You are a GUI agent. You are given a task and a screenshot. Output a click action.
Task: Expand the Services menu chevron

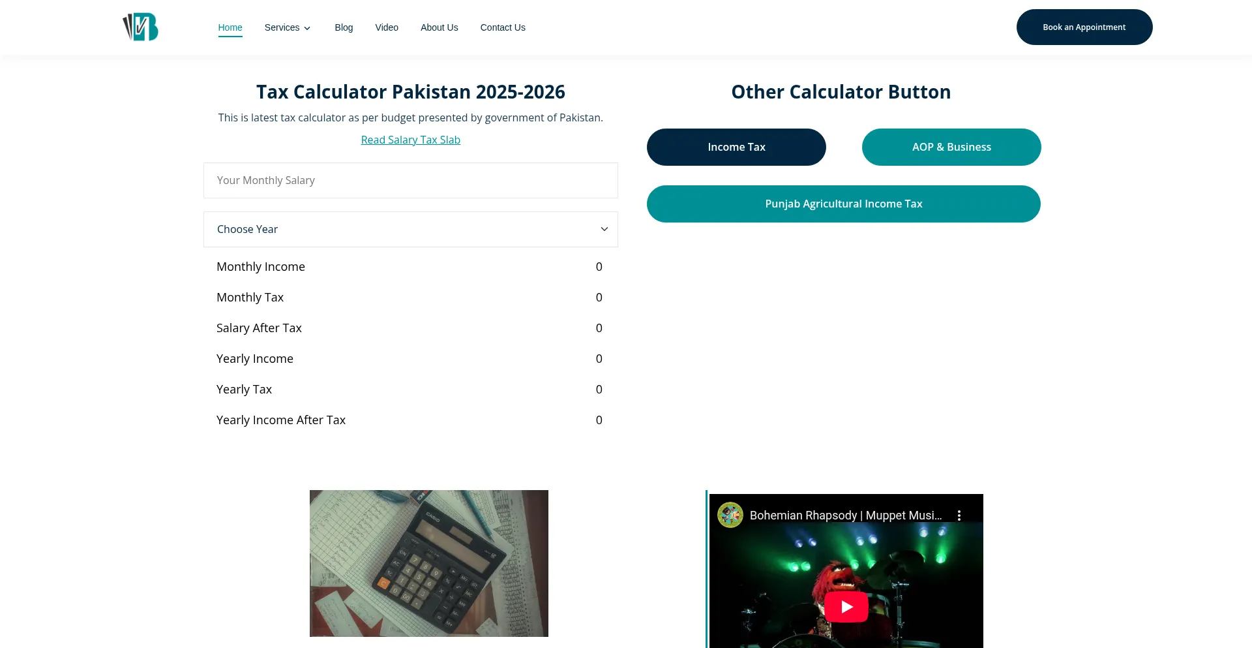pyautogui.click(x=307, y=28)
